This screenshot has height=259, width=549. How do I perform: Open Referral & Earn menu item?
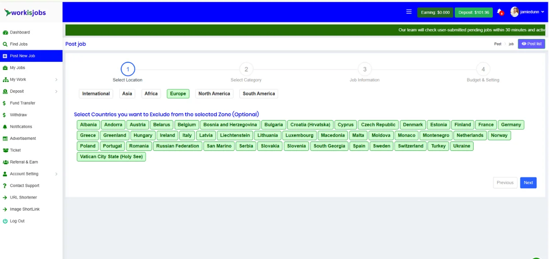(24, 162)
